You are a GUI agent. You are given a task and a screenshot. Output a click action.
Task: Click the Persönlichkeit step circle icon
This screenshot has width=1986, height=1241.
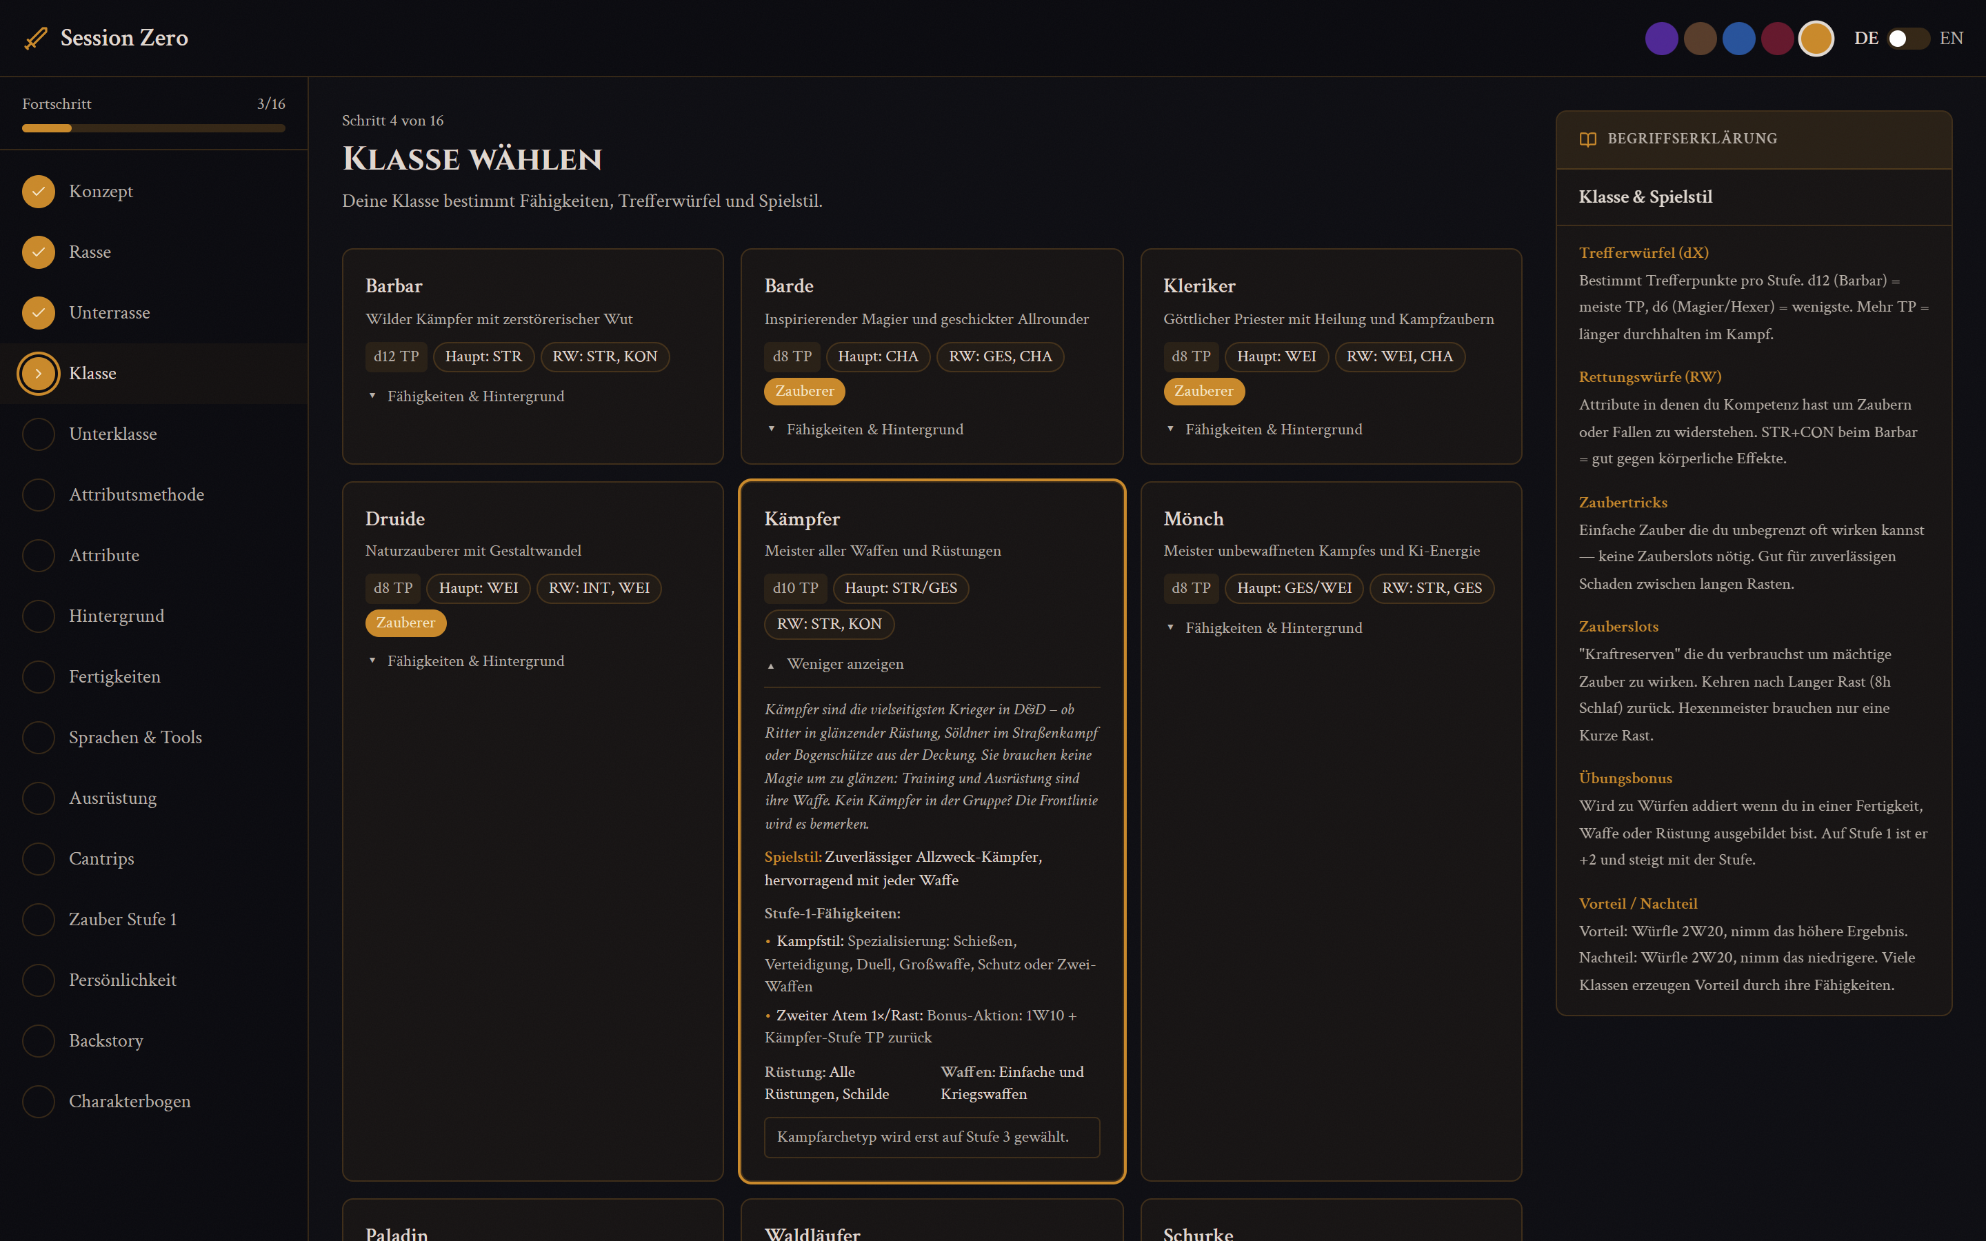coord(39,981)
